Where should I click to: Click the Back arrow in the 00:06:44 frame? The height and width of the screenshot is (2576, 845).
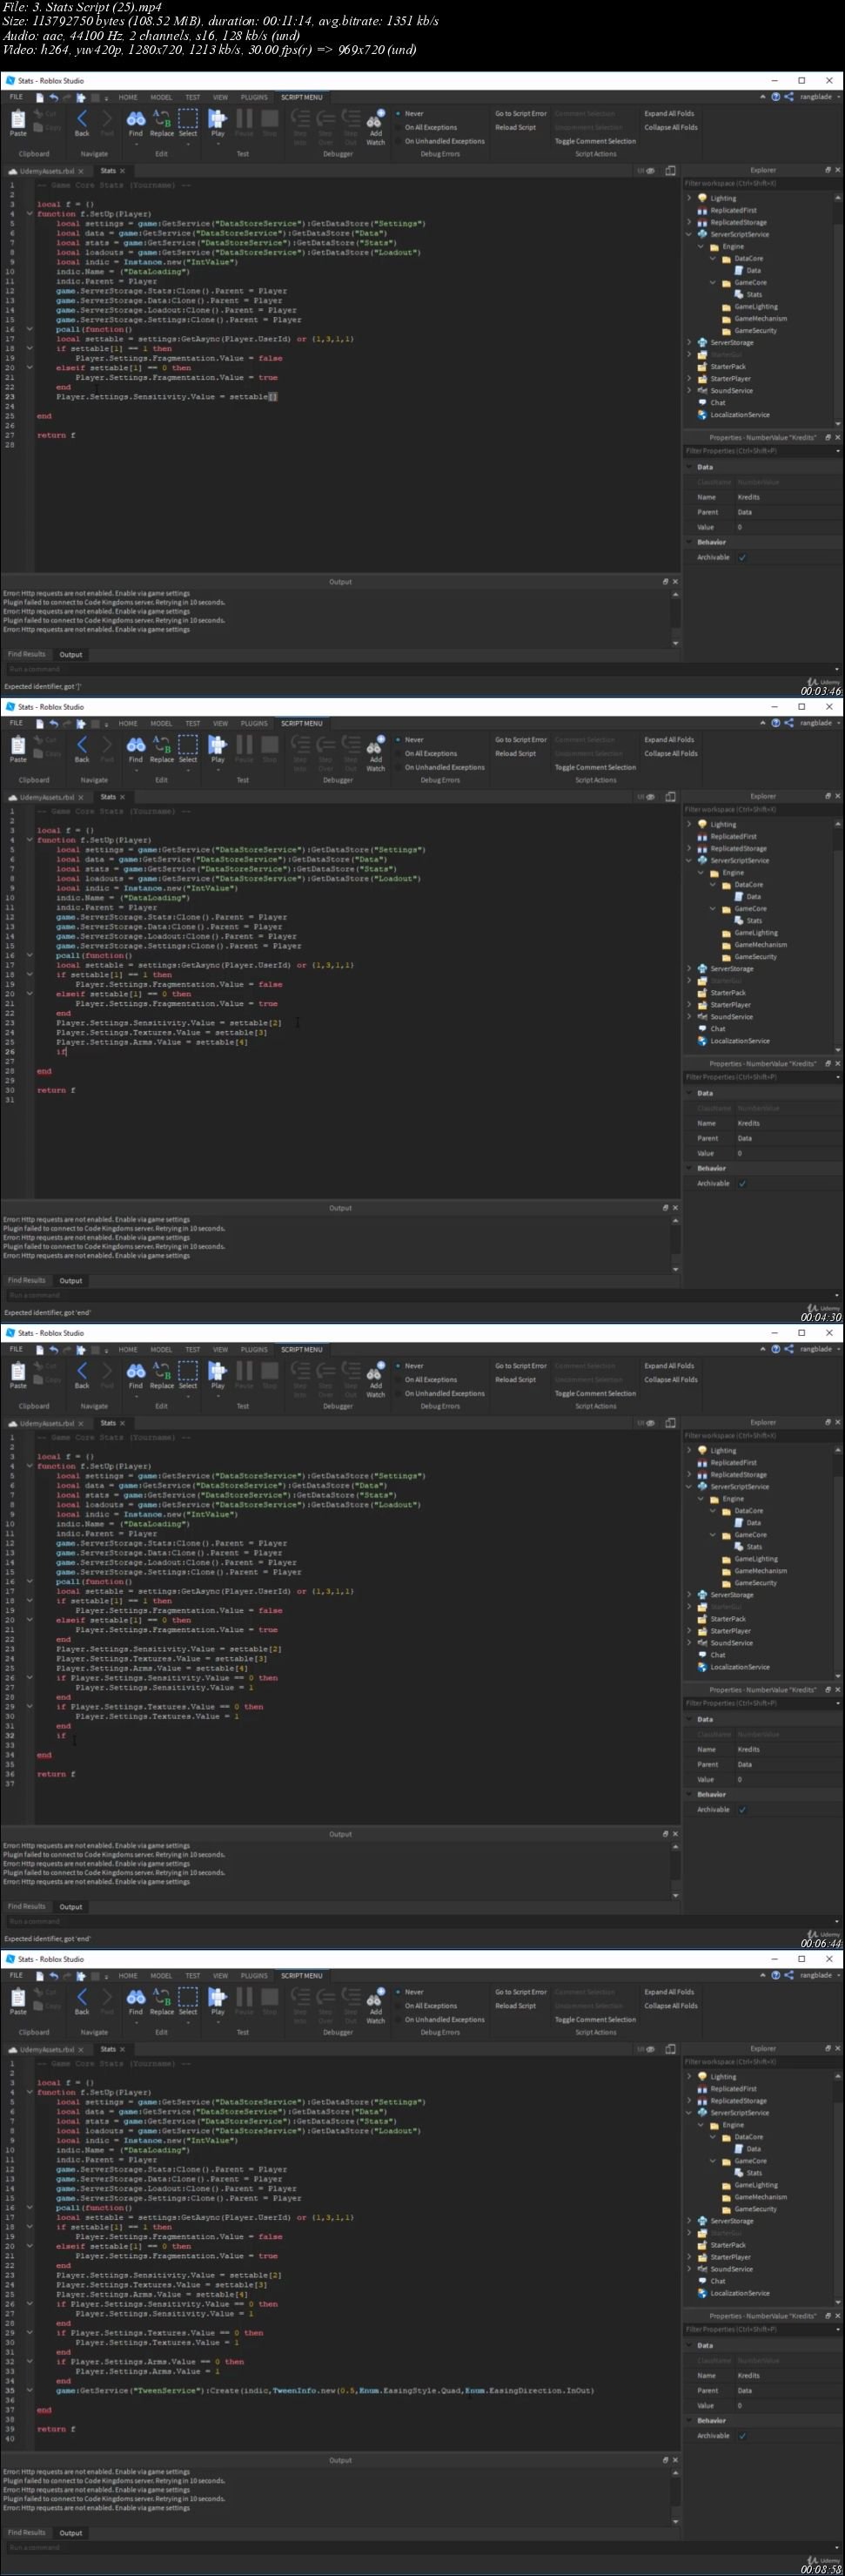82,1371
